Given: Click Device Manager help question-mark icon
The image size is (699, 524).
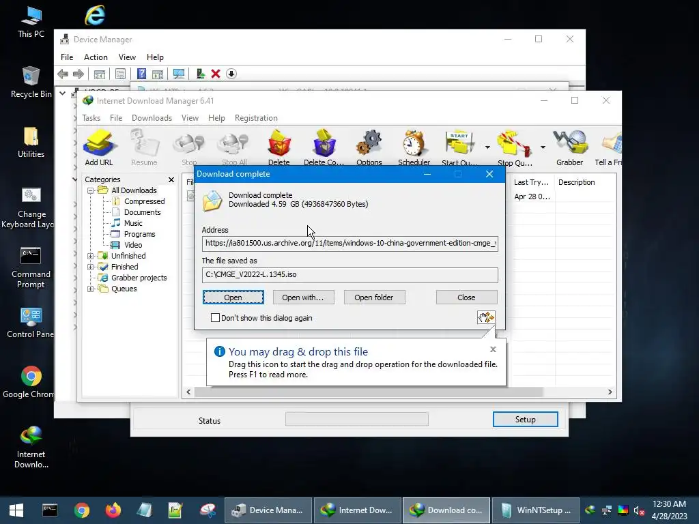Looking at the screenshot, I should (x=141, y=74).
